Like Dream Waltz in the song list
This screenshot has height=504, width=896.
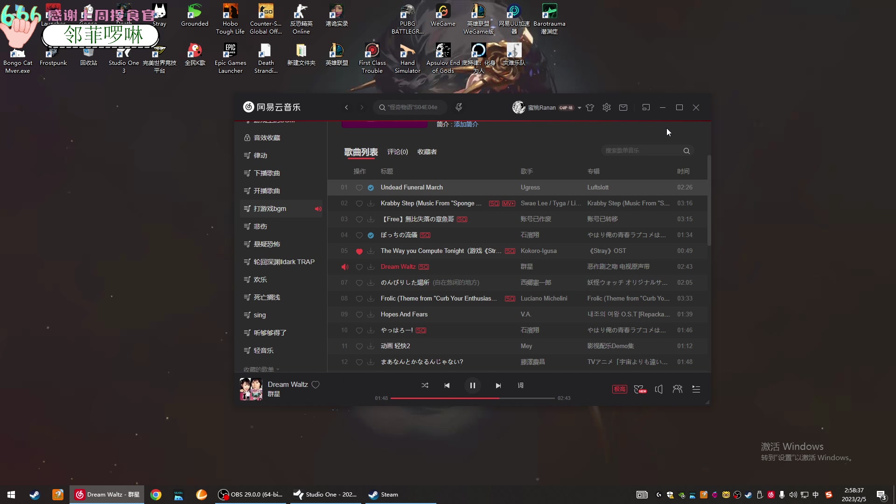tap(359, 267)
